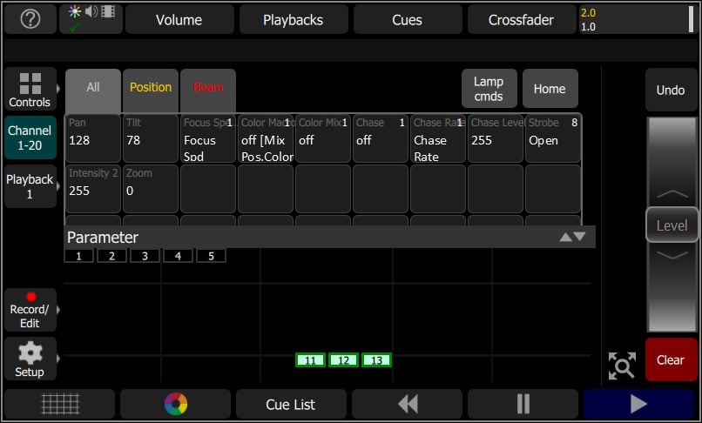The height and width of the screenshot is (423, 702).
Task: Open Setup with the gear icon
Action: [30, 359]
